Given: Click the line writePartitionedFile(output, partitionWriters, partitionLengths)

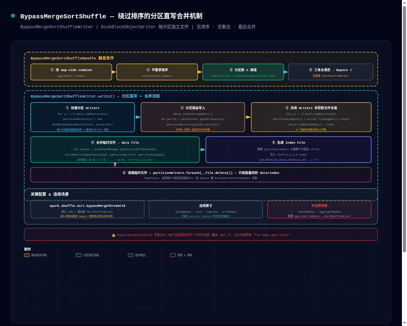Looking at the screenshot, I should 115,155.
